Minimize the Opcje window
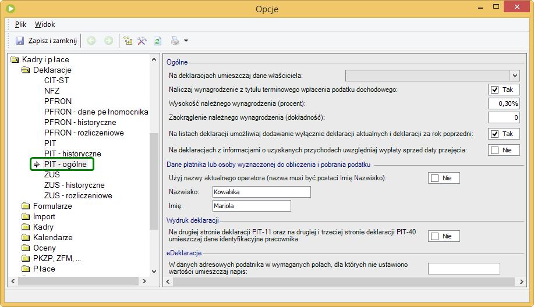Image resolution: width=534 pixels, height=307 pixels. [480, 8]
